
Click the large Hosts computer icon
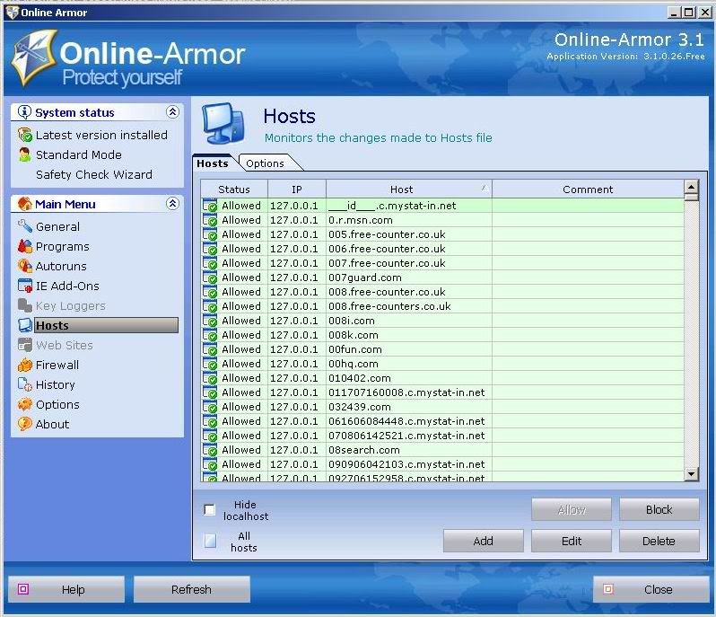coord(223,124)
